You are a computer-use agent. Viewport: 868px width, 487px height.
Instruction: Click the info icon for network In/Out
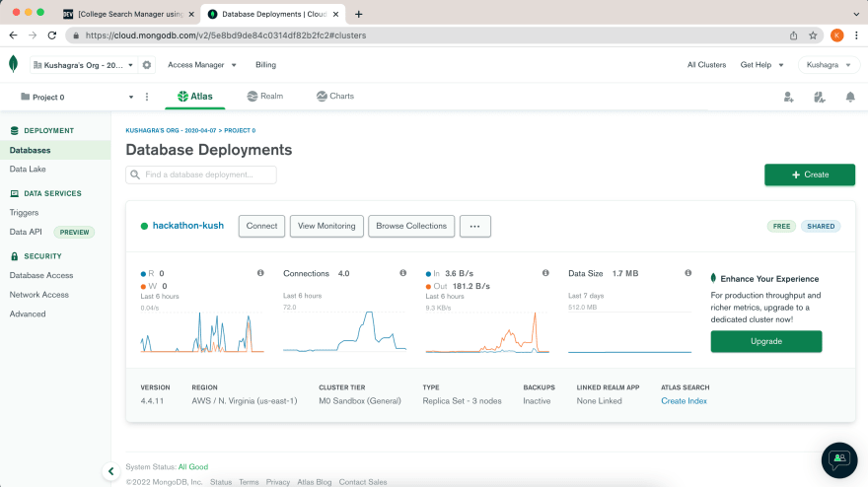click(x=545, y=273)
